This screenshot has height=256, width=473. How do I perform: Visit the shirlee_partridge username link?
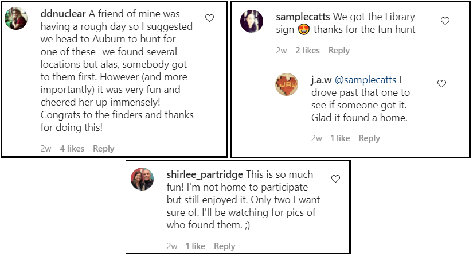click(205, 174)
